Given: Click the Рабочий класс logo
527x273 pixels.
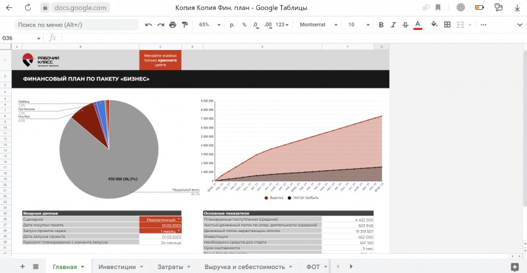Looking at the screenshot, I should pyautogui.click(x=41, y=60).
